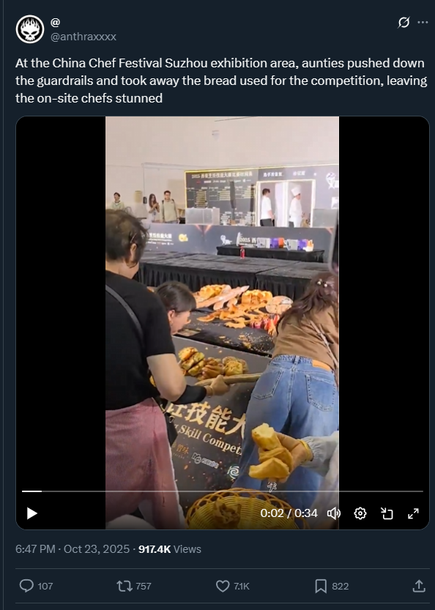Open the three-dot more options menu
The image size is (435, 610).
coord(423,23)
